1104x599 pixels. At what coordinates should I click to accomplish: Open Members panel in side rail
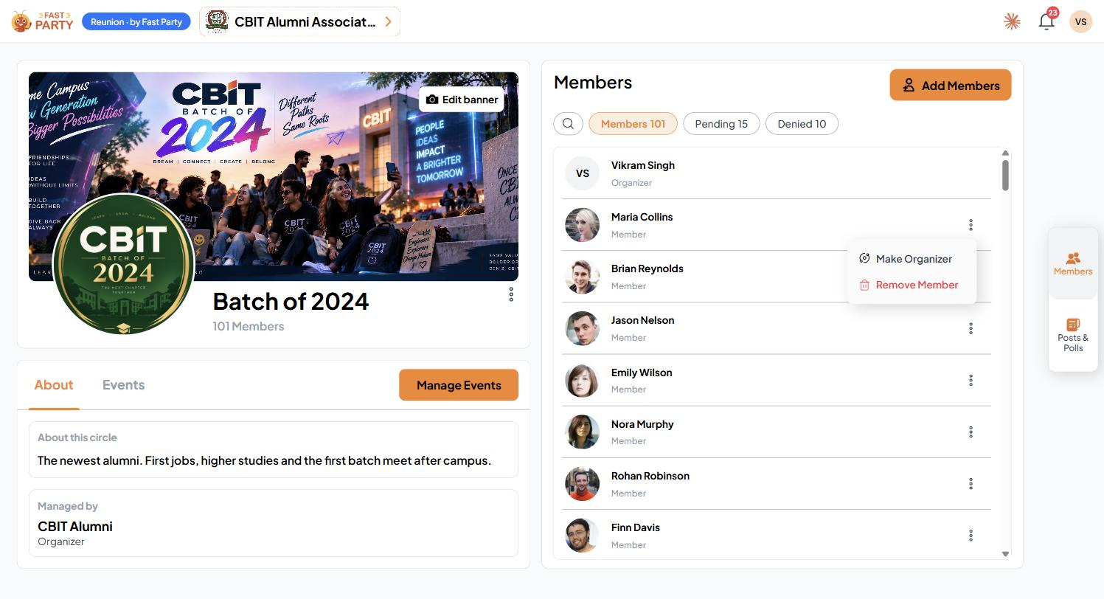[x=1073, y=263]
